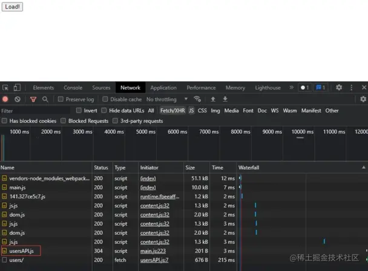
Task: Open initiator link main.js:223
Action: point(153,251)
